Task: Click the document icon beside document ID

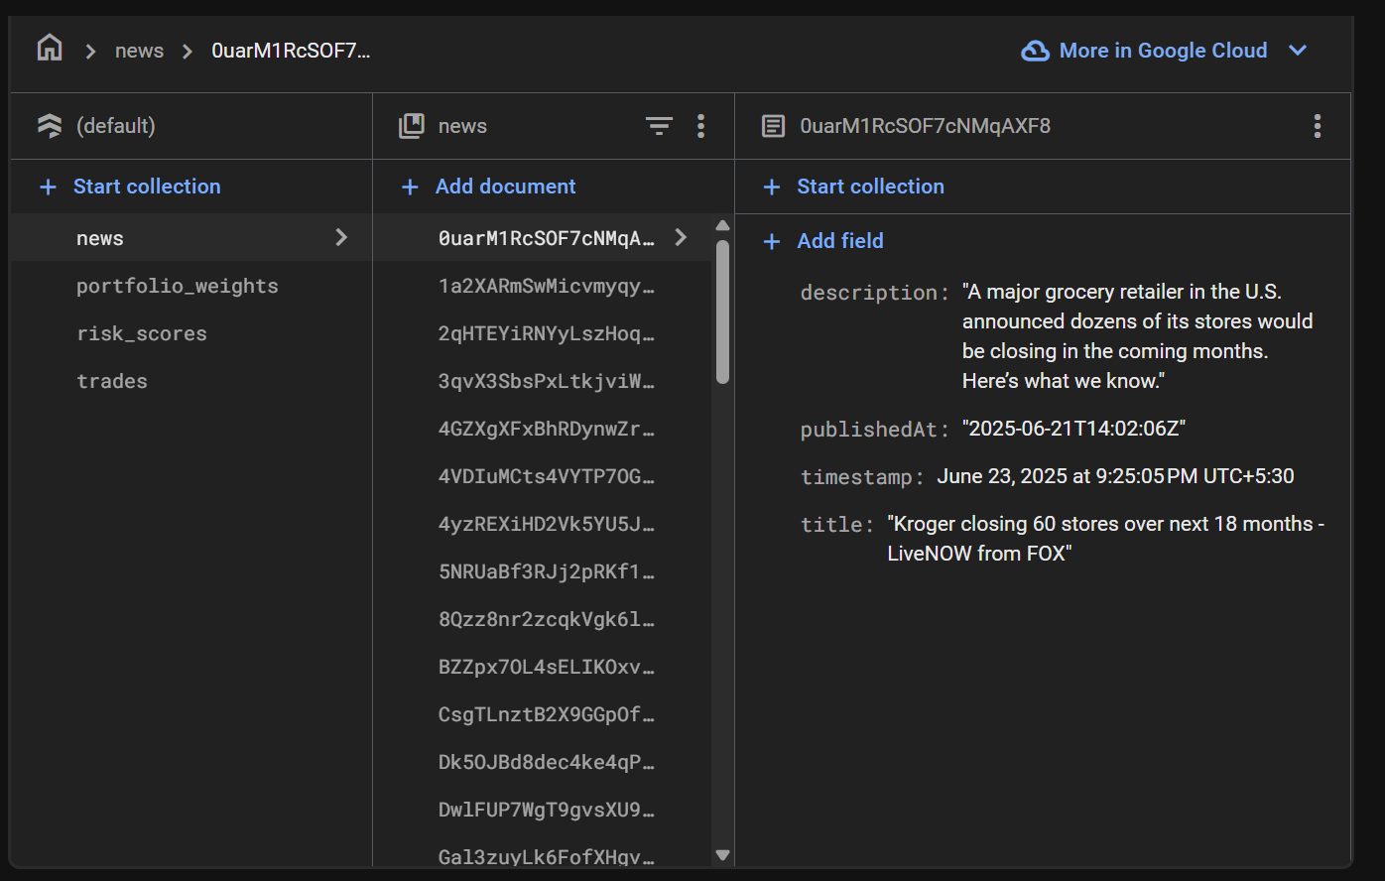Action: pyautogui.click(x=773, y=126)
